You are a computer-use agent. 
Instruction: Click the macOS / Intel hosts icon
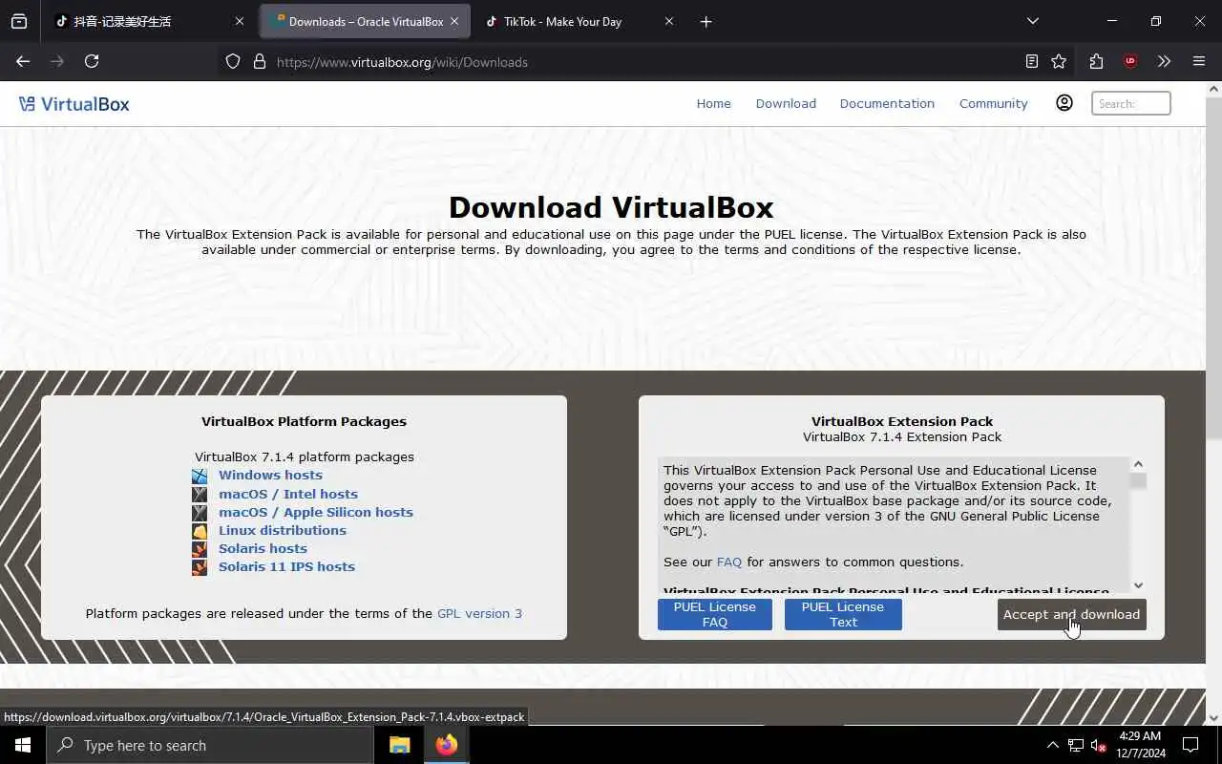200,494
